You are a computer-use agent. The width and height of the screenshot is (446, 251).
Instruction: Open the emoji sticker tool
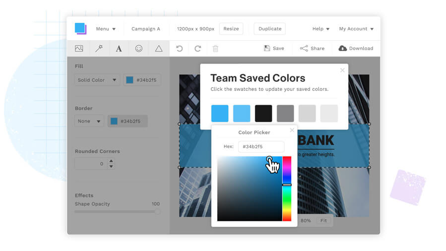pos(139,49)
